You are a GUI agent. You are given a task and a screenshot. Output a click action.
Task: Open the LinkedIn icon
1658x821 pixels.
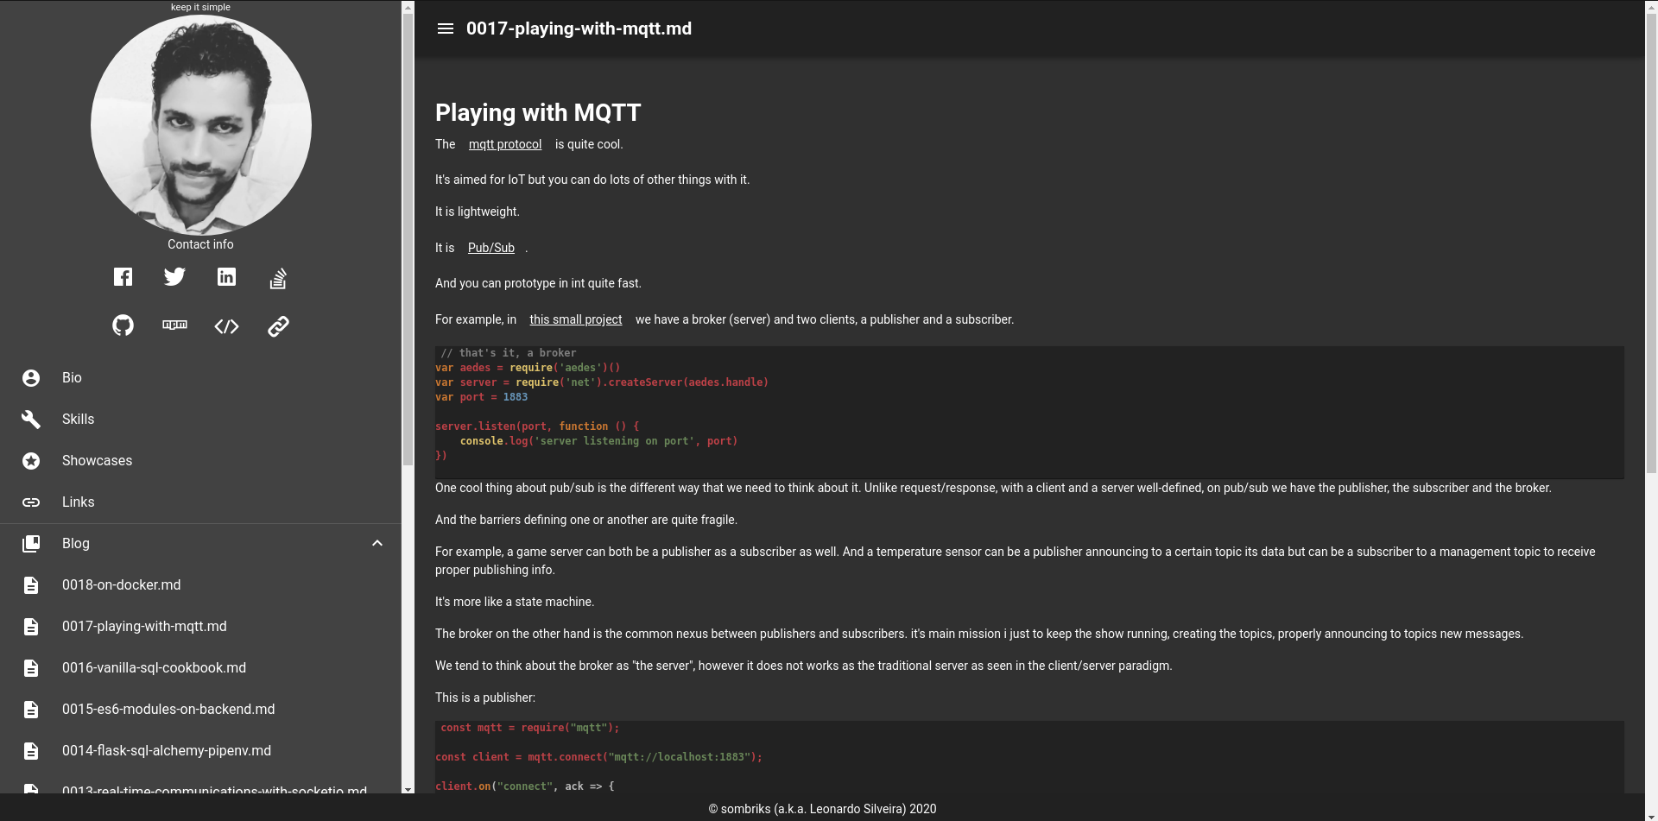coord(226,276)
